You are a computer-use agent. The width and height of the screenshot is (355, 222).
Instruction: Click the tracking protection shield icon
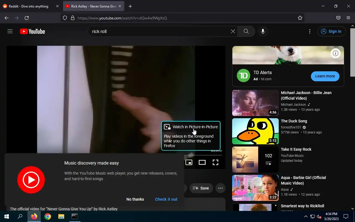point(65,18)
